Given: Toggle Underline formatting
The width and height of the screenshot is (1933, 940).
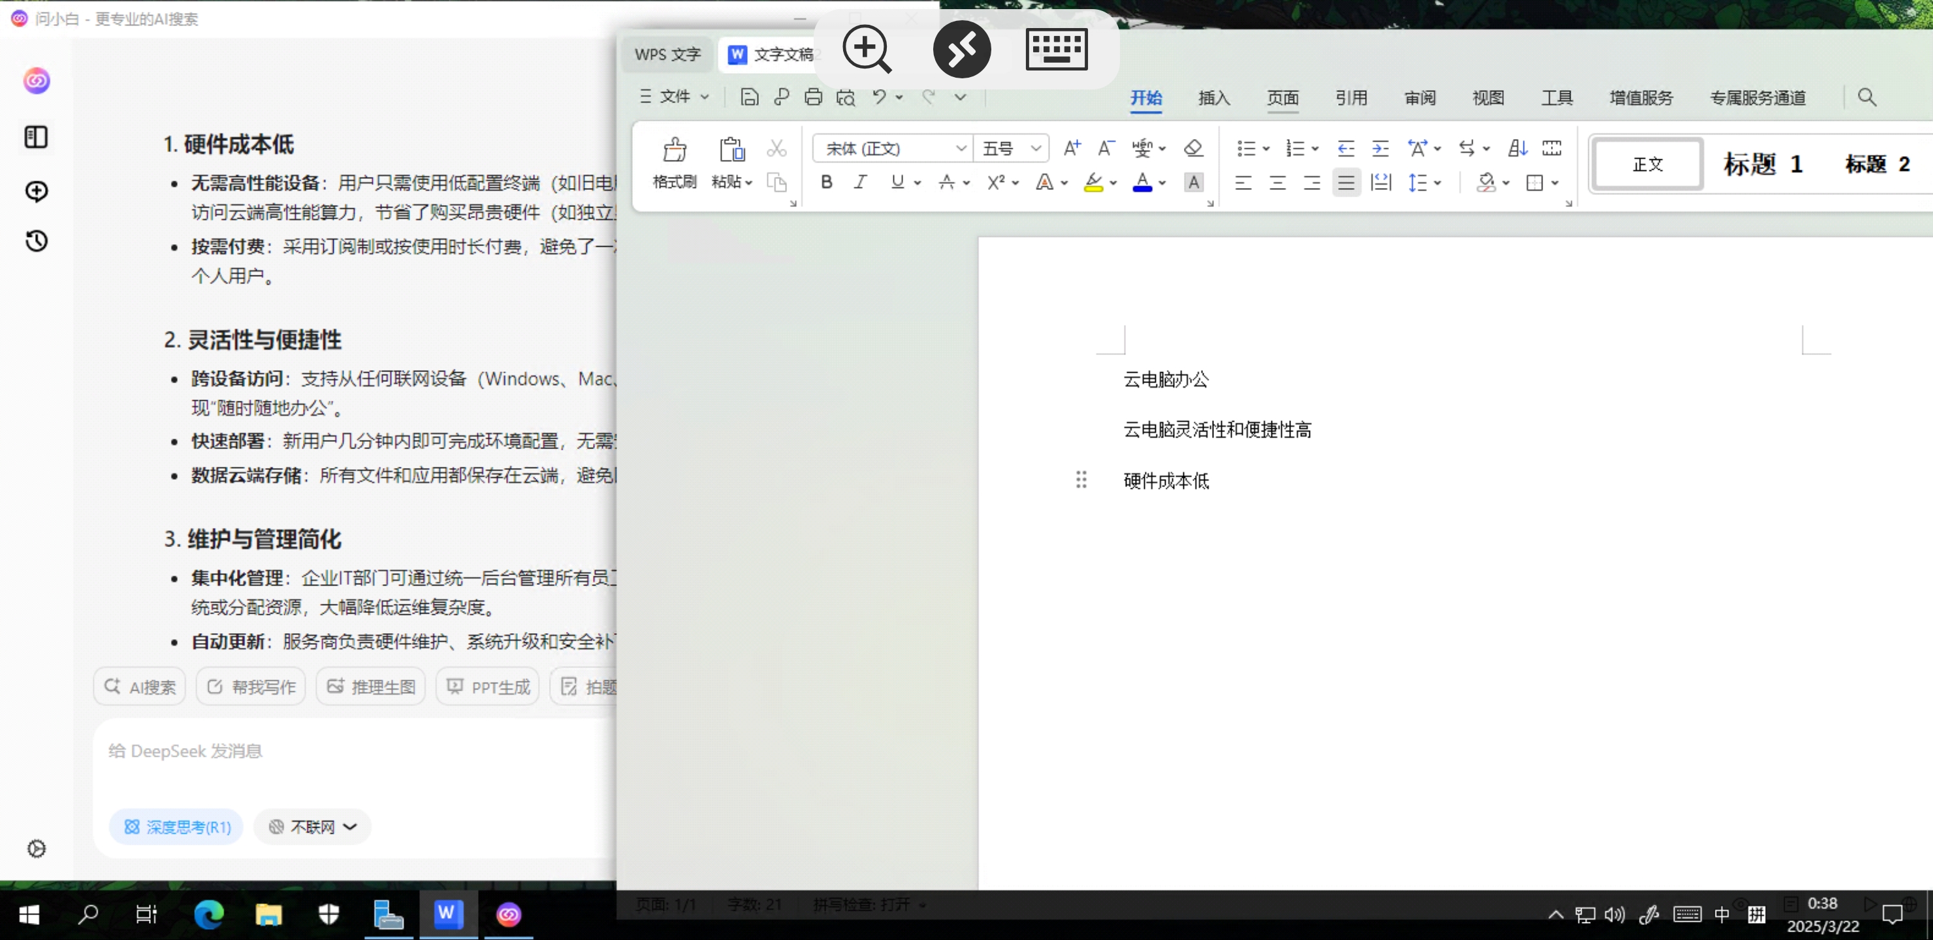Looking at the screenshot, I should coord(897,182).
